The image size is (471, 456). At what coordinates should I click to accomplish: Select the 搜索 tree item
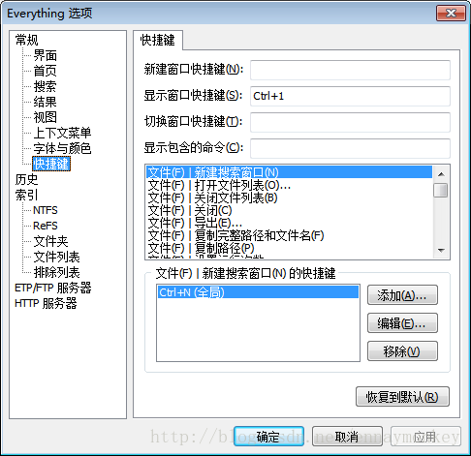46,86
